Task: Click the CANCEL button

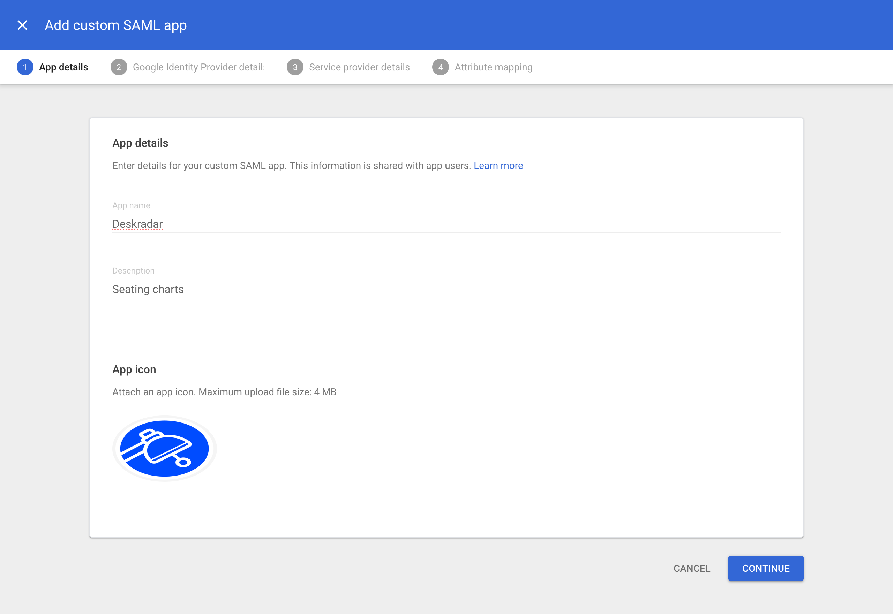Action: coord(691,568)
